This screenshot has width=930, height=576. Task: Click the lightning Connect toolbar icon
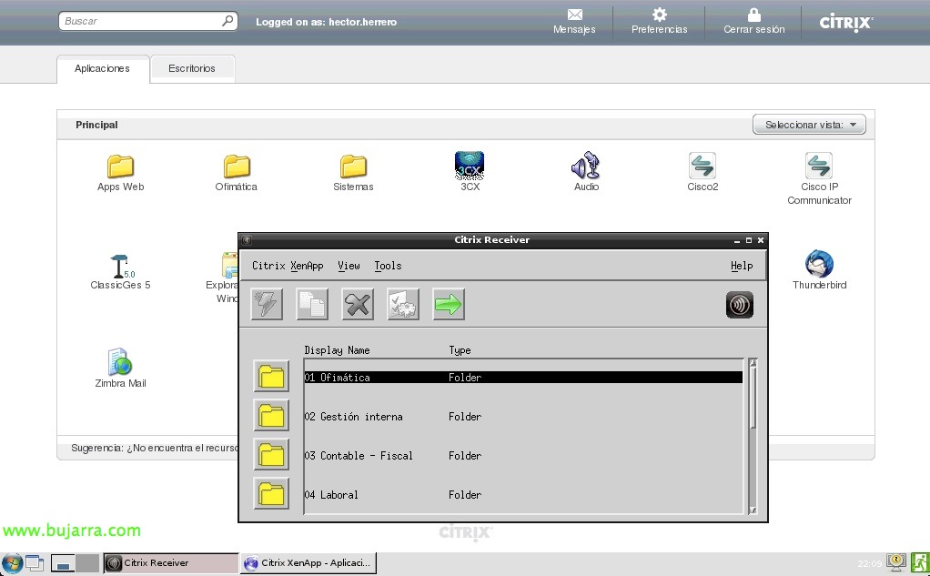coord(267,304)
